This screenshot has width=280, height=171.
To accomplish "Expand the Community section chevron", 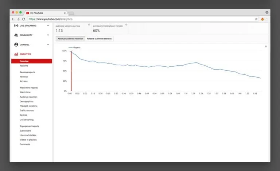I will (x=48, y=35).
